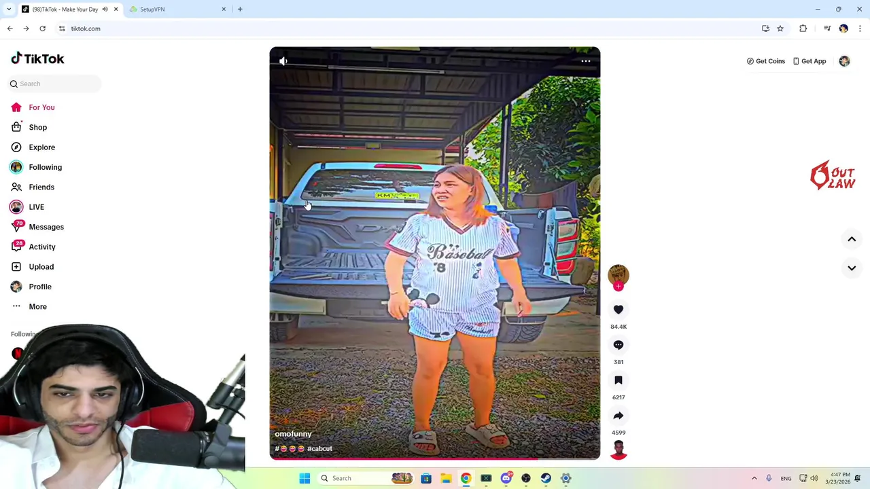Screen dimensions: 870x489
Task: Install app icon in the address bar
Action: click(765, 29)
